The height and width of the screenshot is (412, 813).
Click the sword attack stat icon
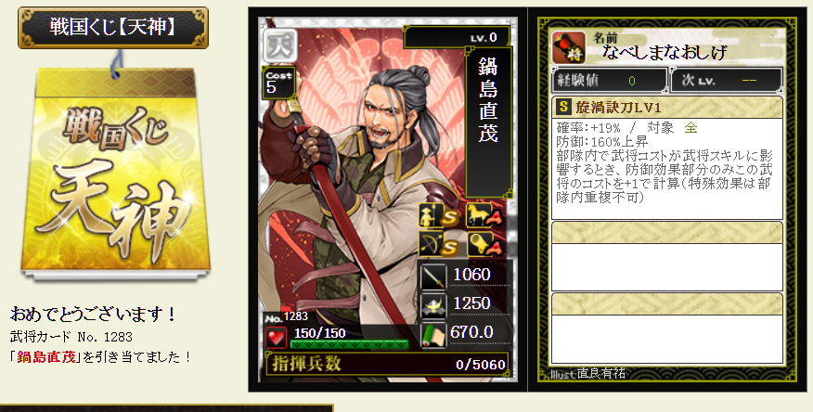coord(432,276)
